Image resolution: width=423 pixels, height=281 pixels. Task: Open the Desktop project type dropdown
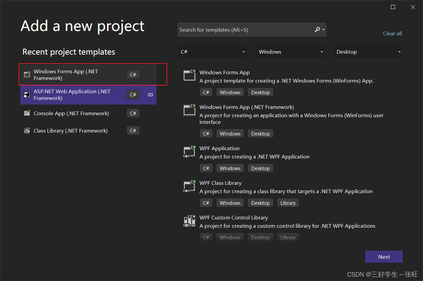368,52
